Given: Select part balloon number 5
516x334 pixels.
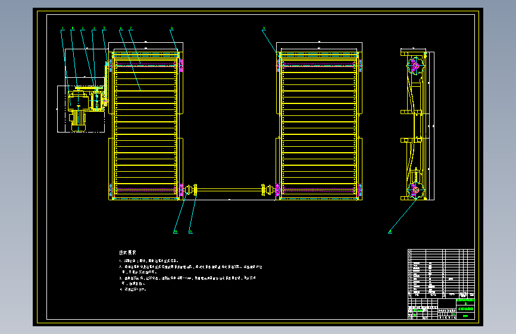Looking at the screenshot, I should [x=104, y=29].
